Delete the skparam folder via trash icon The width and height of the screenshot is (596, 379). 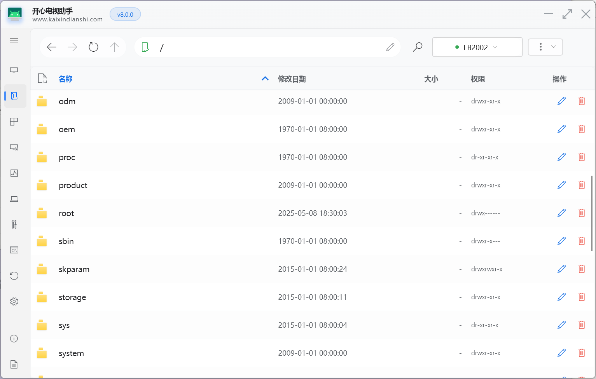coord(582,269)
